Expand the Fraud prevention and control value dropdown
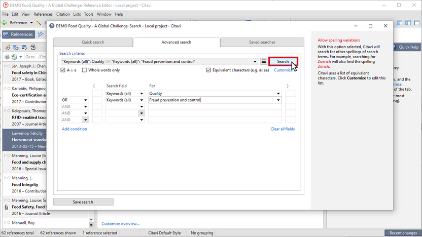This screenshot has height=237, width=422. click(x=278, y=100)
